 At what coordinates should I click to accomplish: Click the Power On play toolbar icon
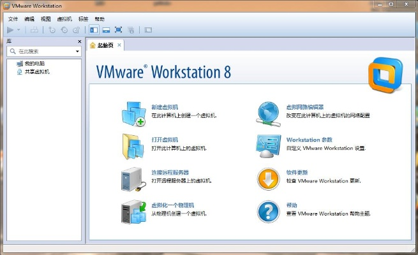click(10, 30)
